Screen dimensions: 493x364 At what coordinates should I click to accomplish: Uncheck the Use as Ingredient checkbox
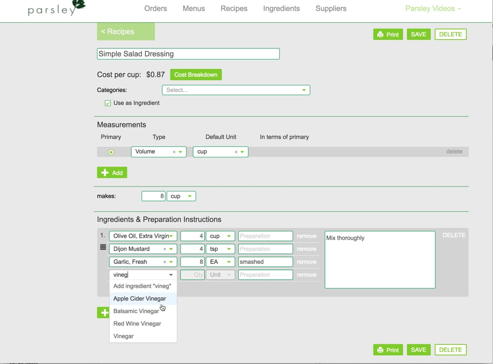[107, 103]
